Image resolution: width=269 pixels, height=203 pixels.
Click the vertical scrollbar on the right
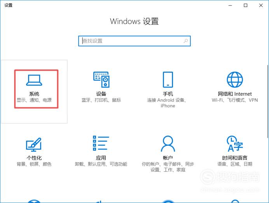(x=267, y=101)
